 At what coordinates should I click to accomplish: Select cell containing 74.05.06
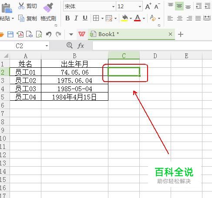74,72
